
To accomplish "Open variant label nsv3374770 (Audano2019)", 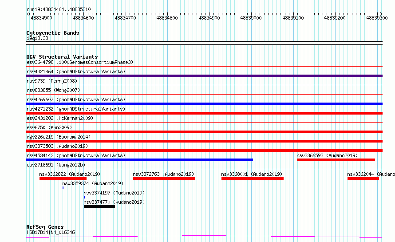I will click(x=114, y=202).
